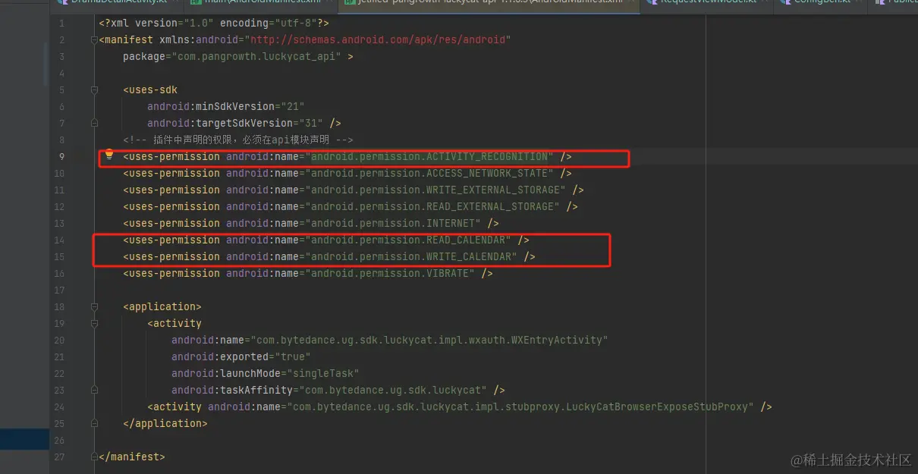Collapse the manifest tag fold marker on line 2
Image resolution: width=918 pixels, height=474 pixels.
(95, 39)
